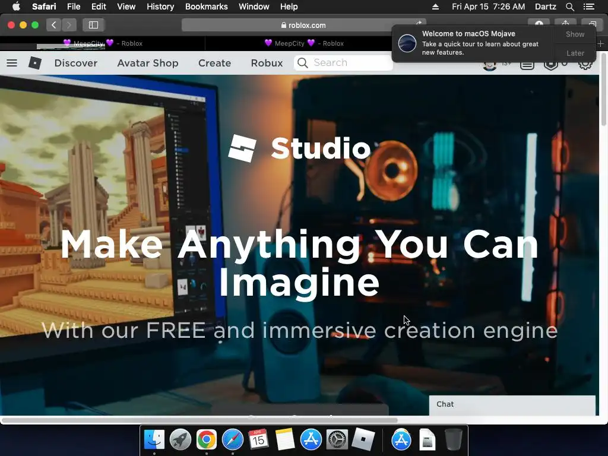Screen dimensions: 608x456
Task: Open the disk image document in Dock
Action: (x=427, y=439)
